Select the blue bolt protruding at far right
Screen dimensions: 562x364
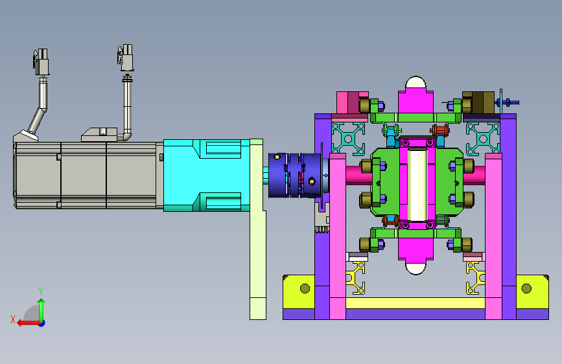click(x=507, y=102)
